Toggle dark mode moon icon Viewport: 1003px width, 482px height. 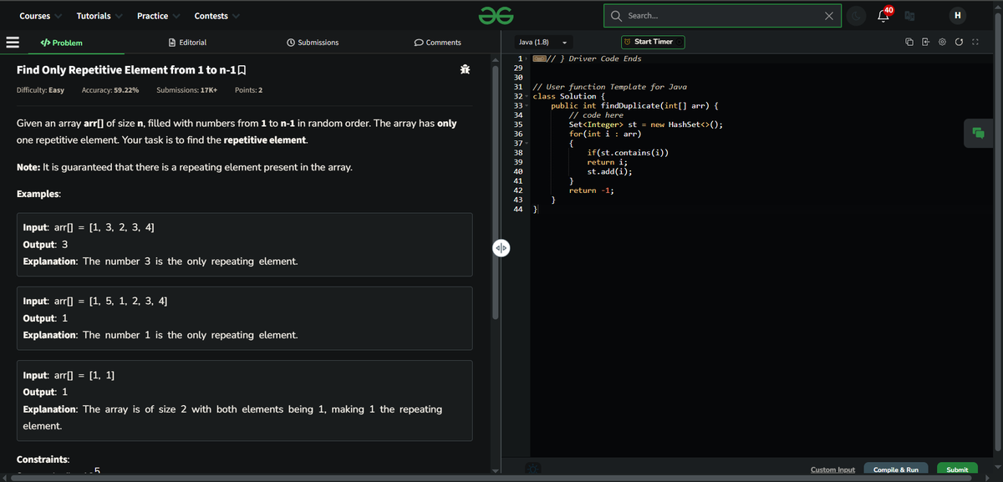(858, 16)
